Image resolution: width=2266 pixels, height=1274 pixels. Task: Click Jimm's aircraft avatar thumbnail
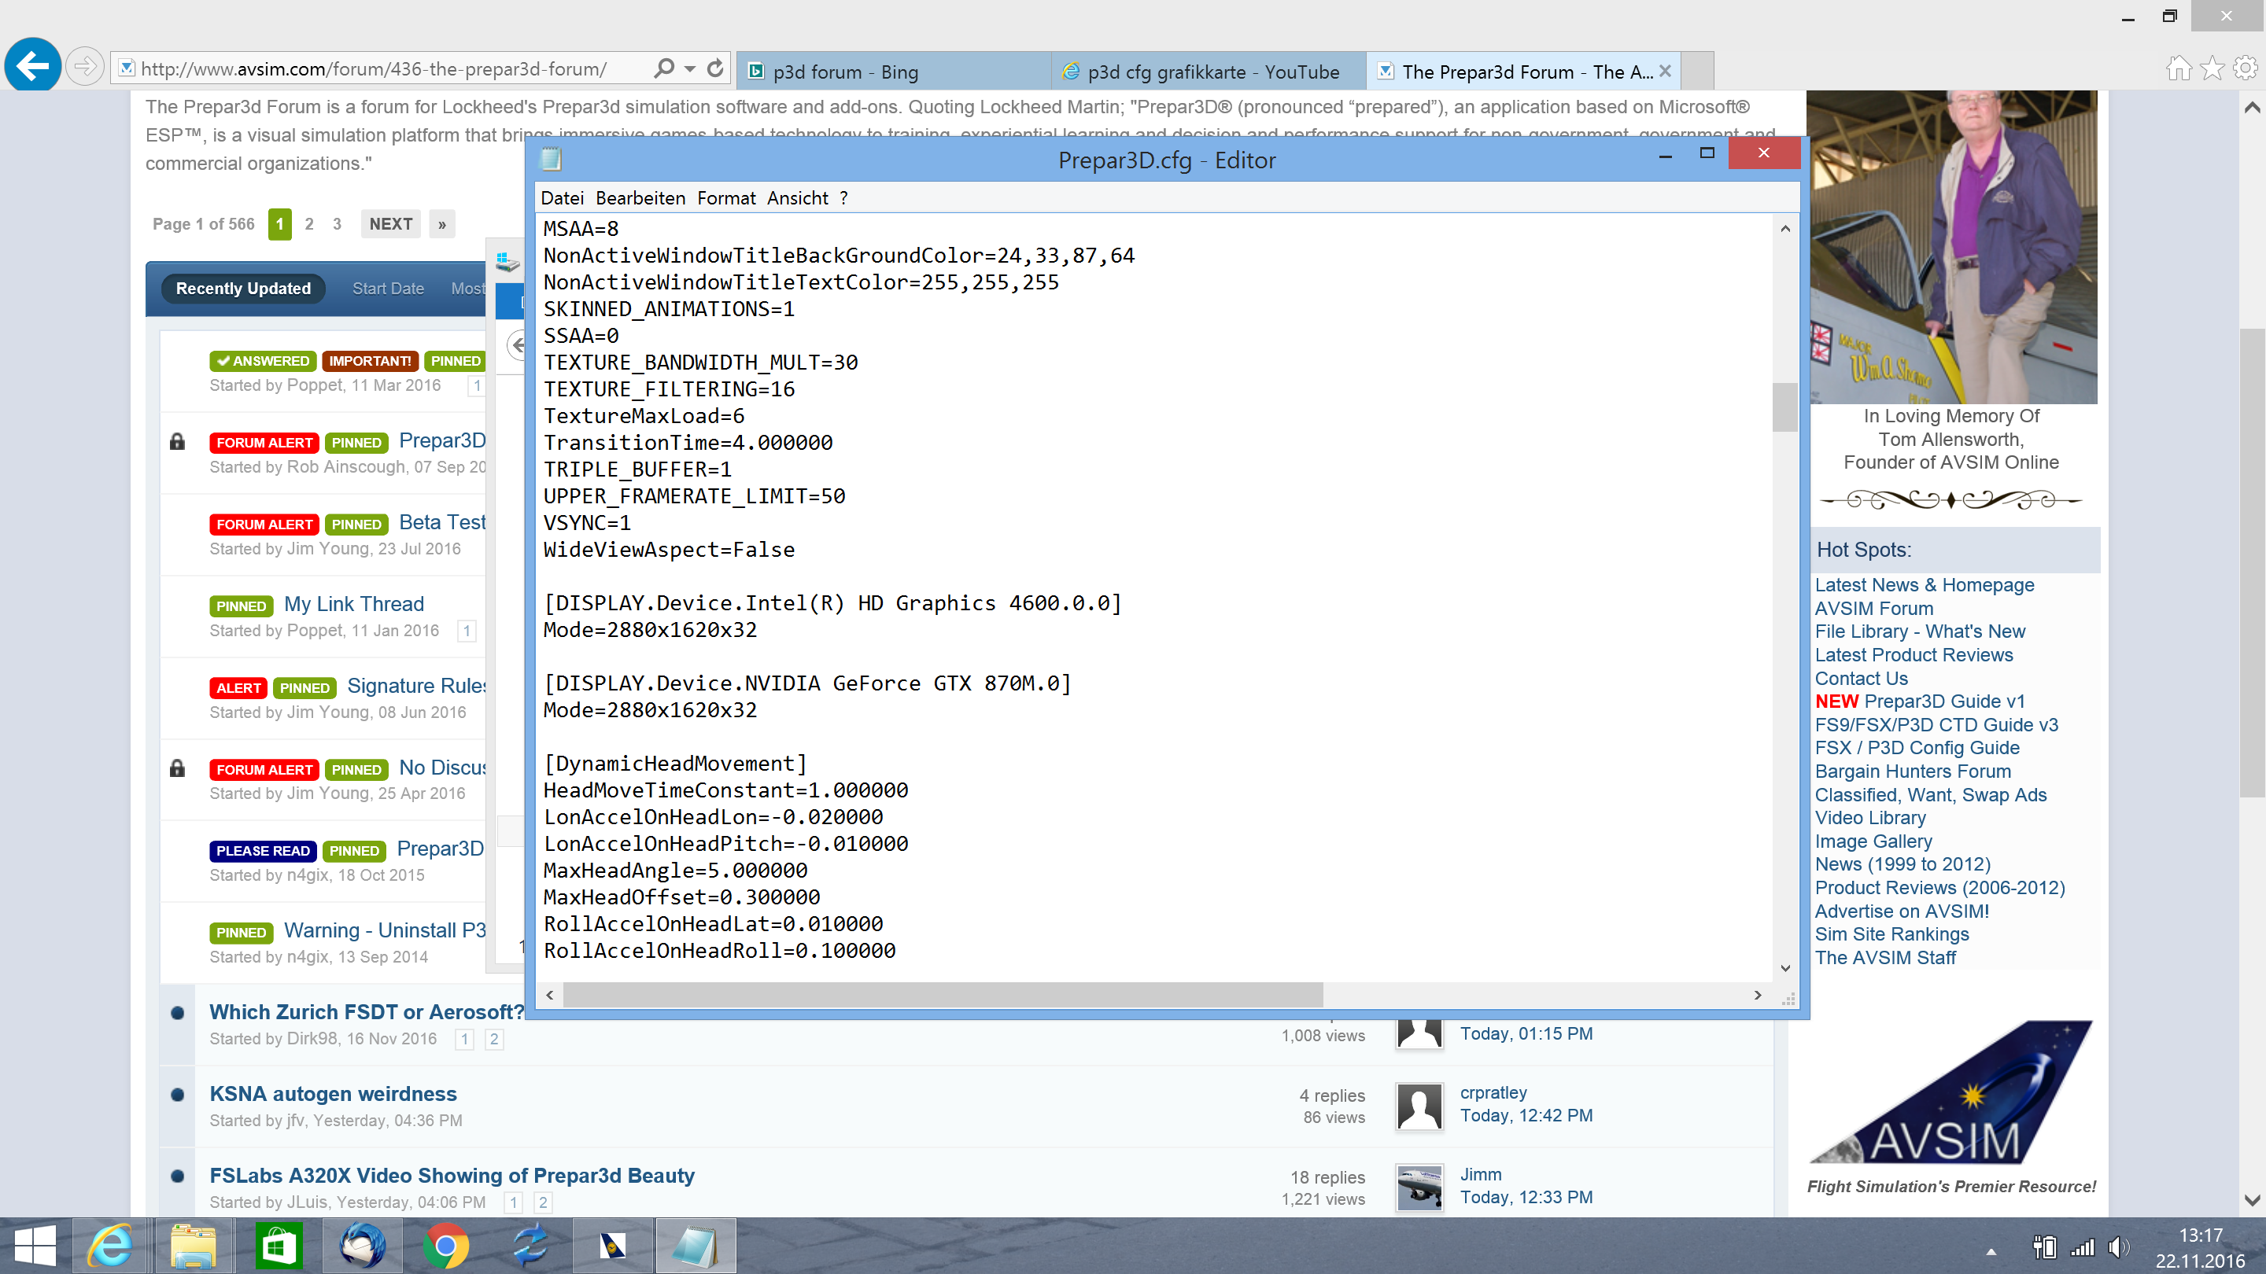click(x=1419, y=1187)
